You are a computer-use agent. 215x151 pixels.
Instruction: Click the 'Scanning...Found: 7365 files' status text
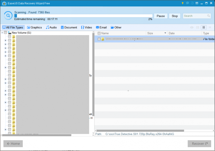[x=32, y=12]
